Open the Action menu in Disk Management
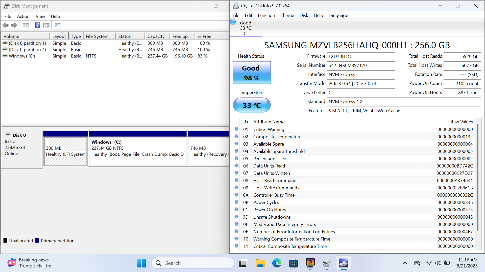The image size is (485, 272). 23,16
